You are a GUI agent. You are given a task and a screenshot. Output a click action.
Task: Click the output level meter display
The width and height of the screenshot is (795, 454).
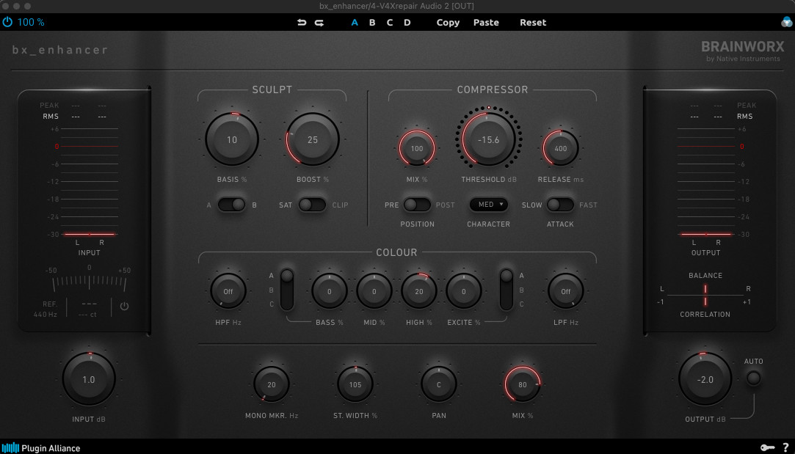coord(705,182)
